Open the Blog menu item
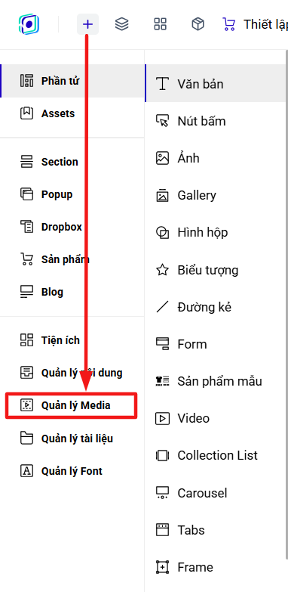Viewport: 288px width, 592px height. (72, 292)
